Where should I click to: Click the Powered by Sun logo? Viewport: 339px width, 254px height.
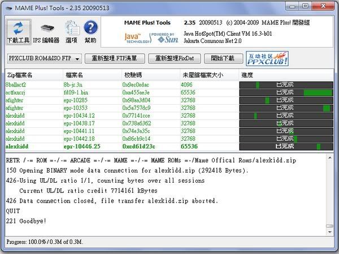click(x=166, y=38)
